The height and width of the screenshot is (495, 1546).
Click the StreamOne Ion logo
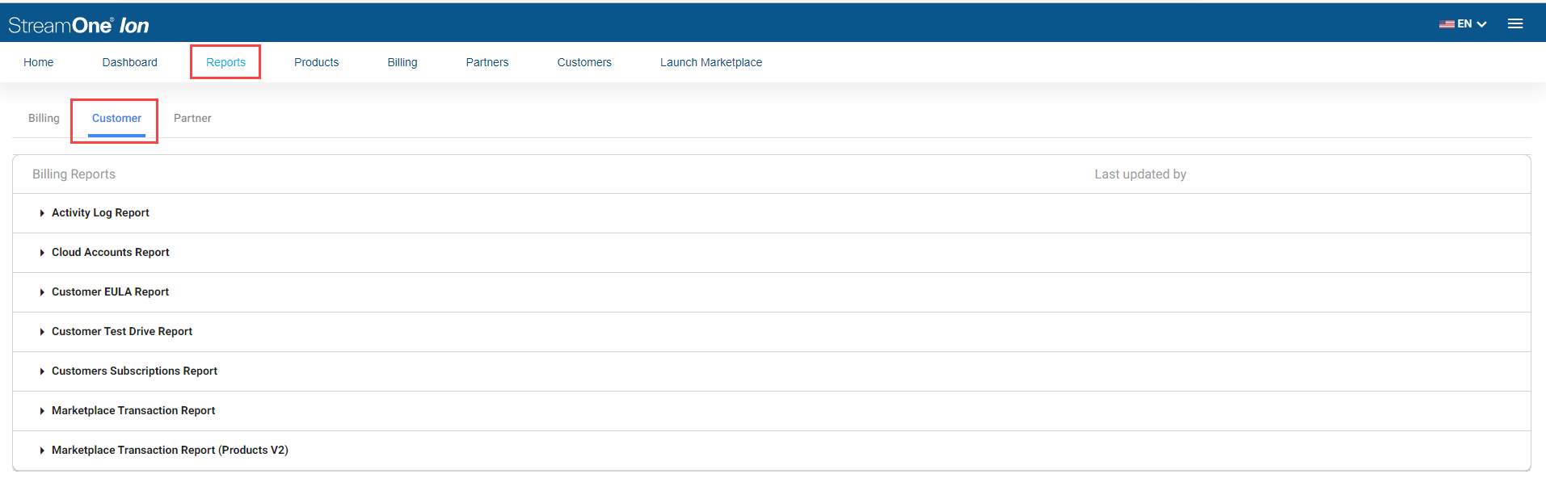pyautogui.click(x=78, y=25)
